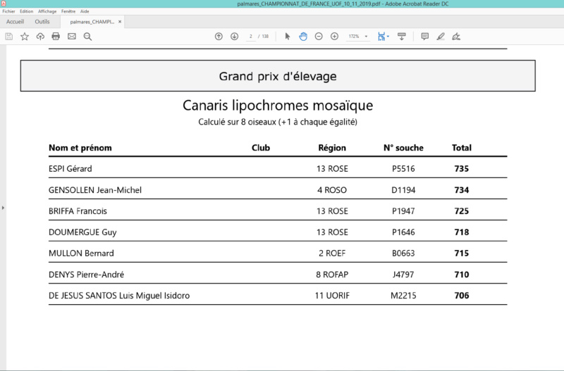The image size is (564, 371).
Task: Open the Edition menu
Action: pos(26,11)
